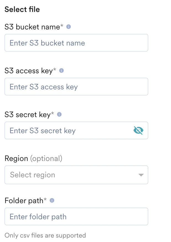
Task: Click inside the Enter S3 access key box
Action: (76, 87)
